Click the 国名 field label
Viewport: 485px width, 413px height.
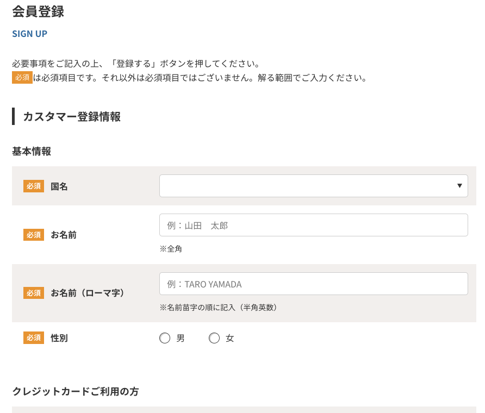(59, 186)
